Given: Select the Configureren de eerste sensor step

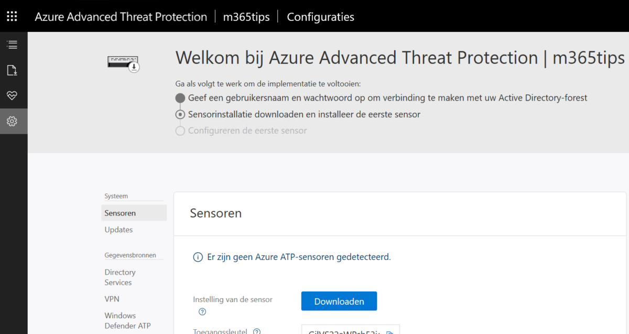Looking at the screenshot, I should [180, 131].
